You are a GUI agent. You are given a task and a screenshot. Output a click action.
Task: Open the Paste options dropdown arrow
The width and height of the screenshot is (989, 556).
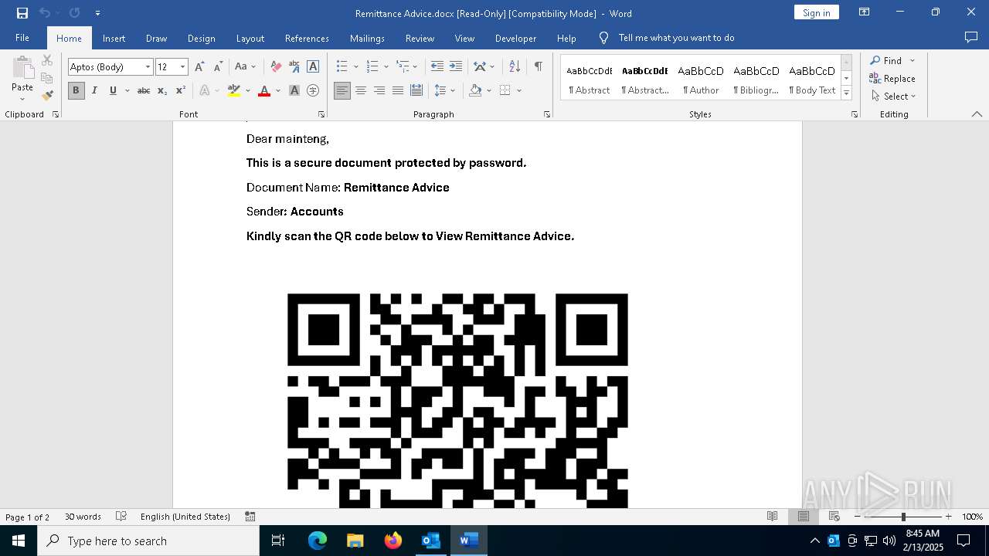coord(22,98)
